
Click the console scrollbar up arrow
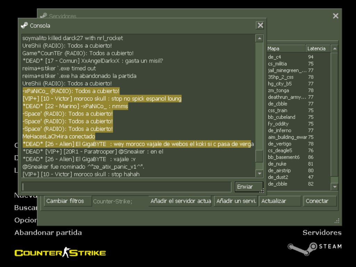point(259,38)
